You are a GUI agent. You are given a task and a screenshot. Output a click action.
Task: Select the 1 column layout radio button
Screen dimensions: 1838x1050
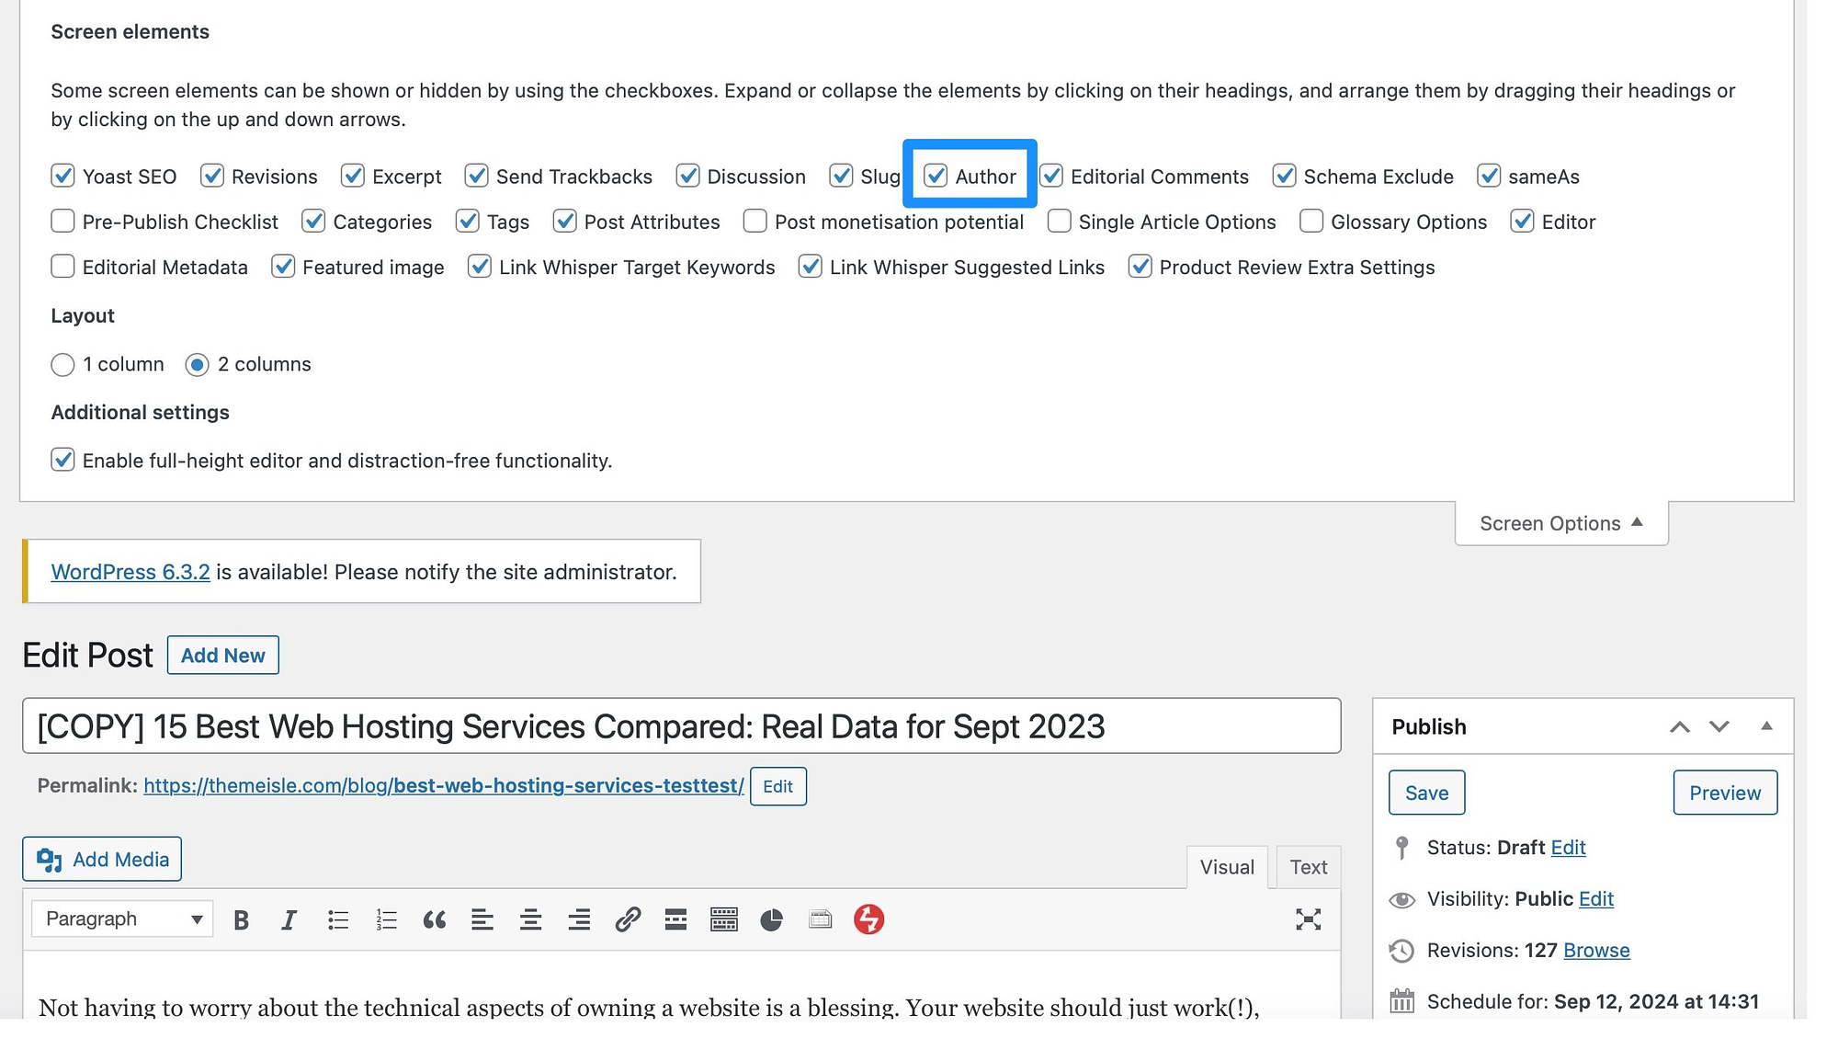(62, 364)
